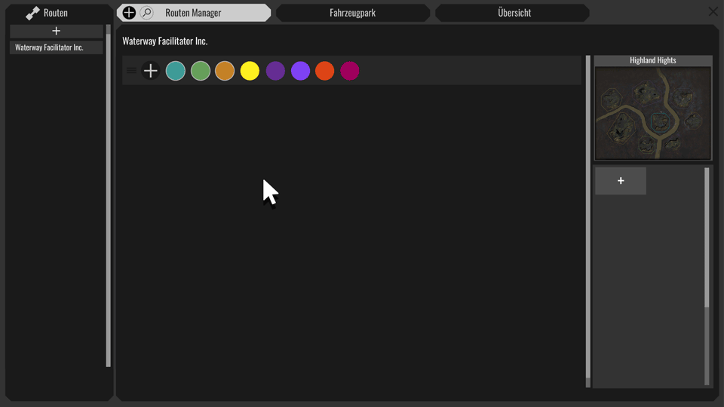The width and height of the screenshot is (724, 407).
Task: Choose the dark purple color swatch
Action: tap(275, 71)
